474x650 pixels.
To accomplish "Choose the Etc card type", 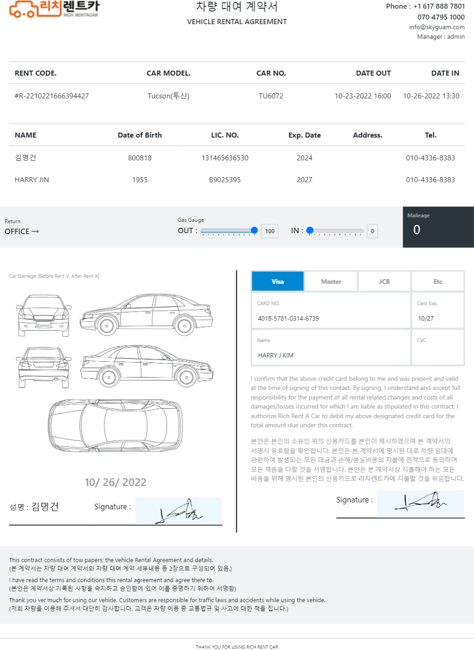I will tap(438, 281).
